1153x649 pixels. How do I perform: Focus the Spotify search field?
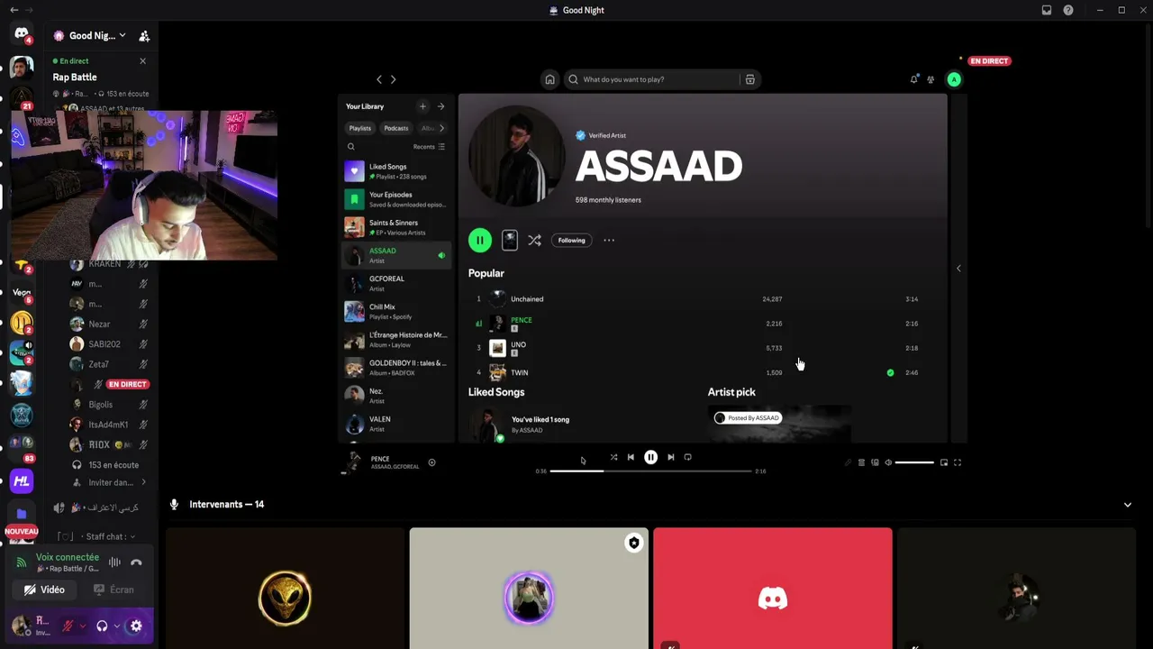[x=661, y=79]
